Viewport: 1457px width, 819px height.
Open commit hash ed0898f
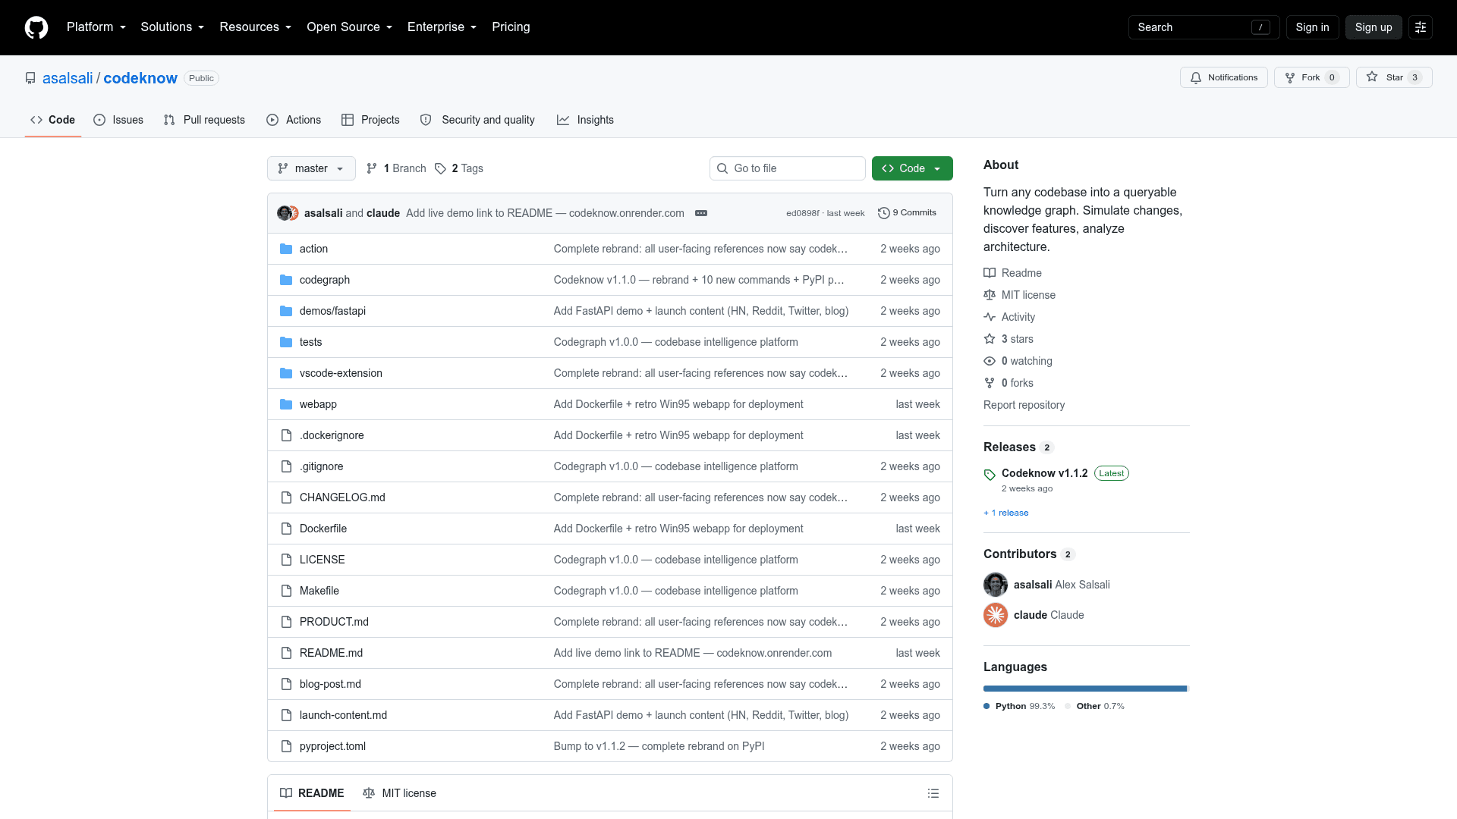(802, 213)
